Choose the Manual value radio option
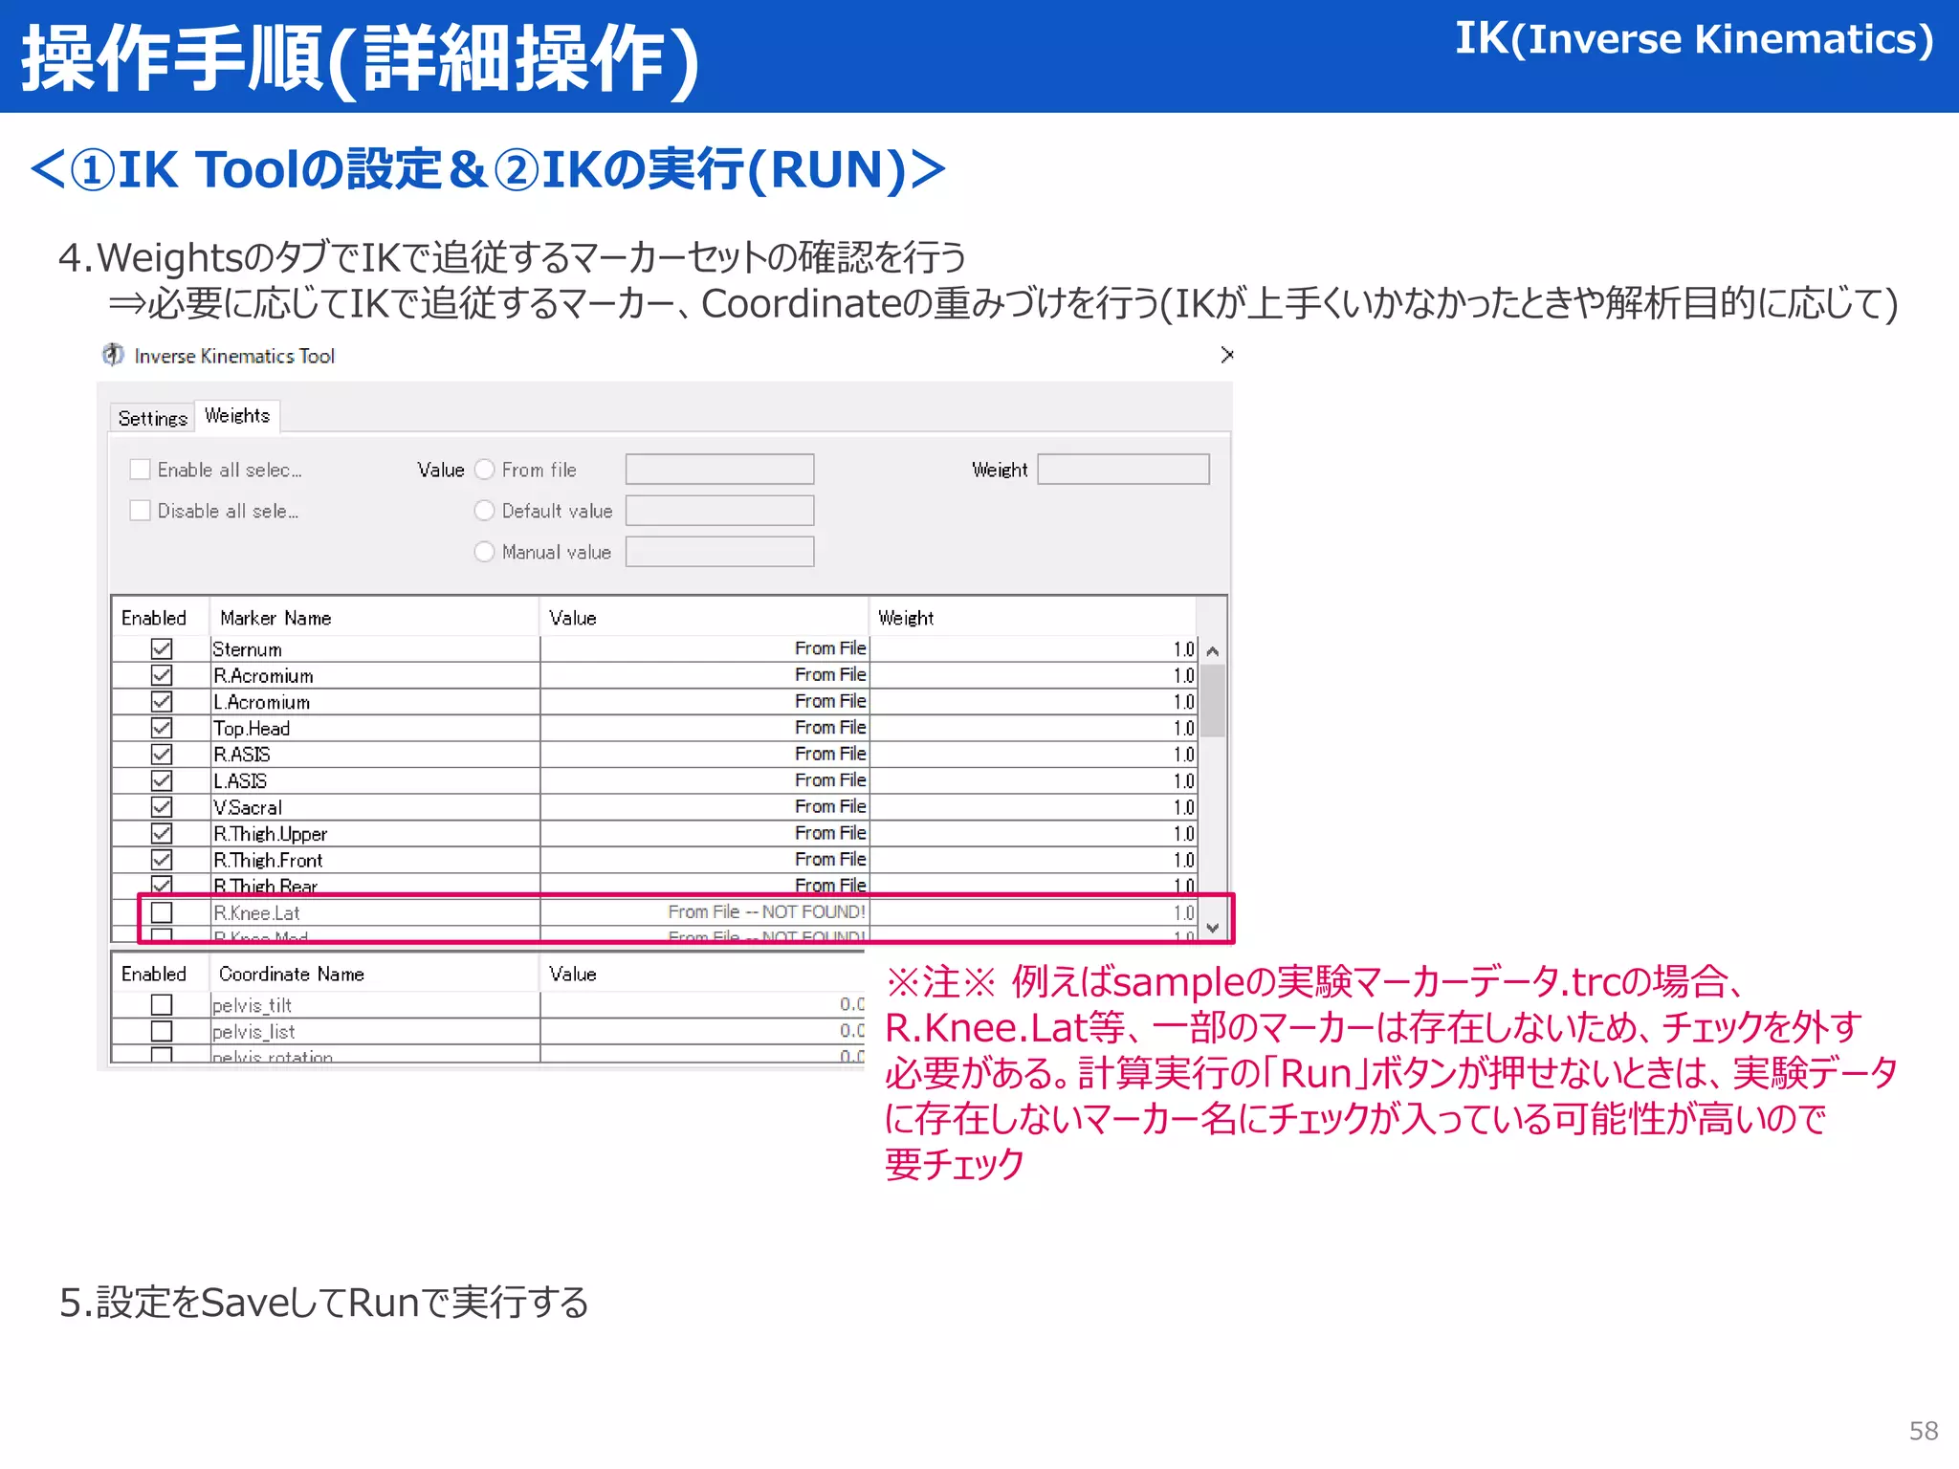Screen dimensions: 1959x1469 click(485, 552)
